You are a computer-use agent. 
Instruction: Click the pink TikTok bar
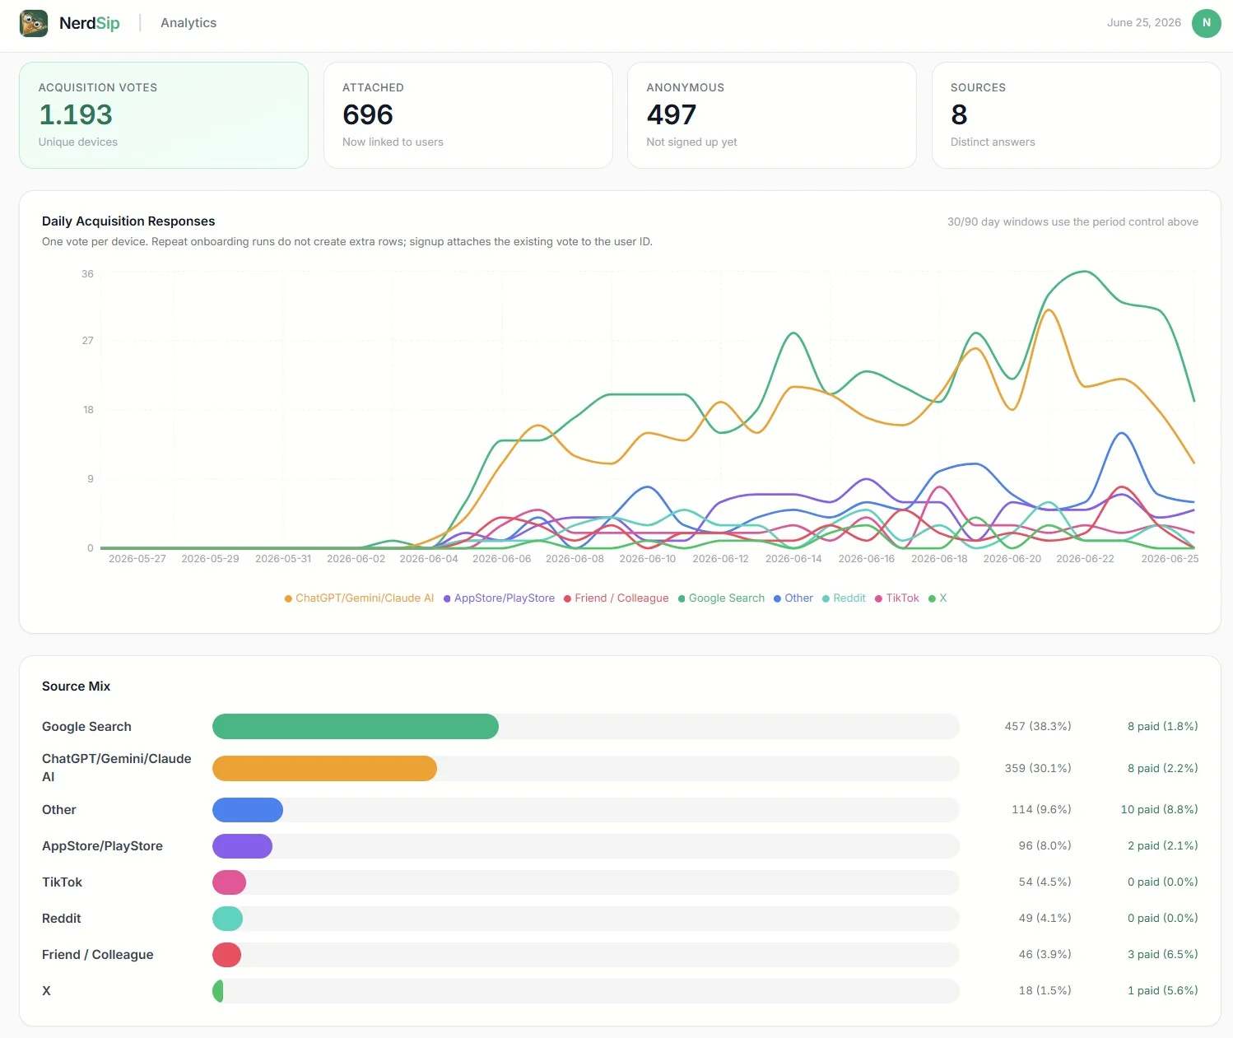point(229,882)
